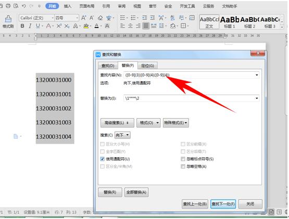Image resolution: width=289 pixels, height=219 pixels.
Task: Increase paragraph indent icon
Action: tap(153, 18)
